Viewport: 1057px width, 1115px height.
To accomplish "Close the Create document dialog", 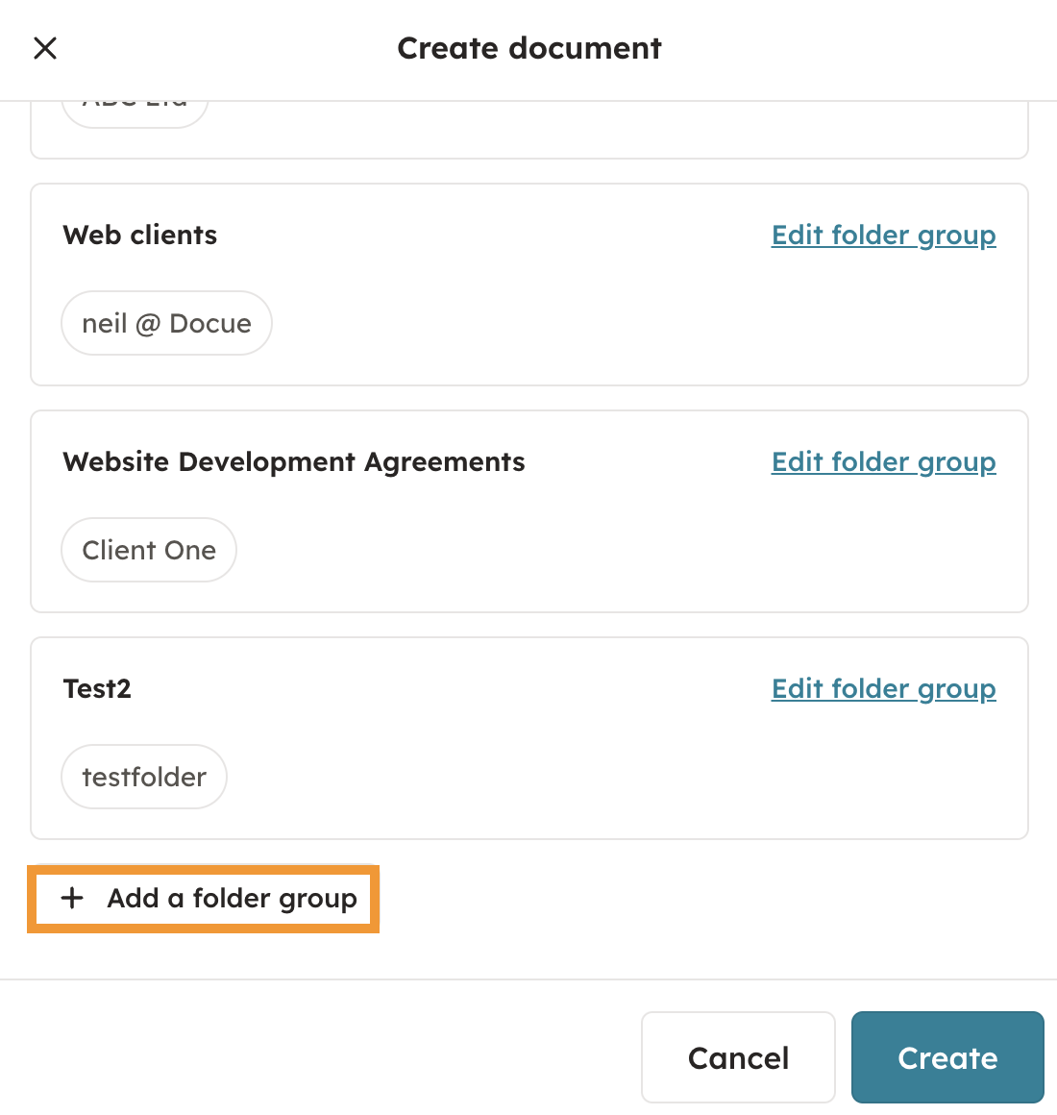I will coord(45,48).
